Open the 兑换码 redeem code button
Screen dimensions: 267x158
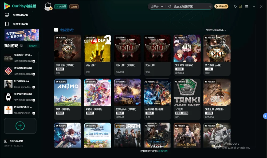[61, 6]
